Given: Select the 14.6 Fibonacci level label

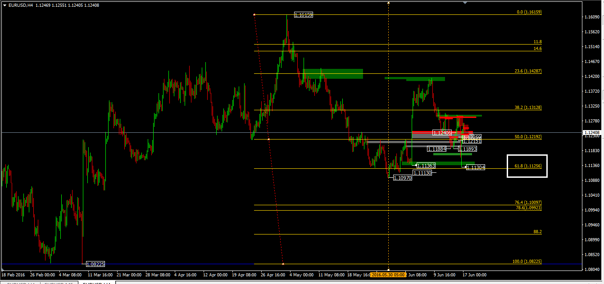Looking at the screenshot, I should tap(537, 49).
